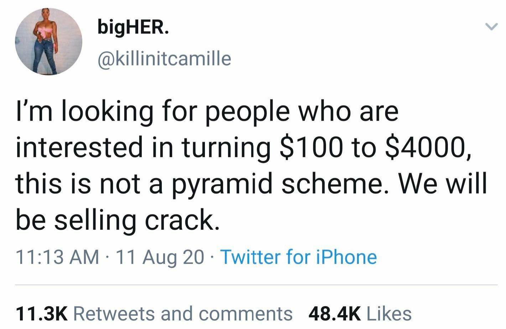Open the Twitter for iPhone source link

click(x=299, y=257)
